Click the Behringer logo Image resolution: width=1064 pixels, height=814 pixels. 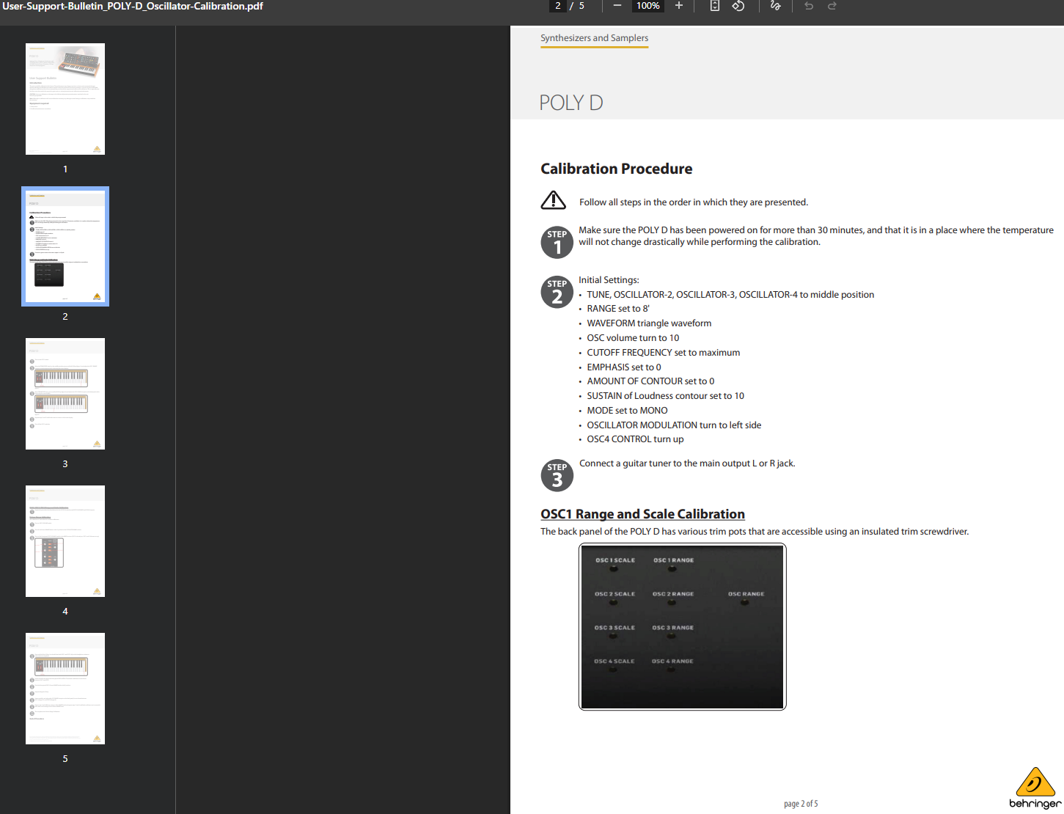pyautogui.click(x=1035, y=788)
